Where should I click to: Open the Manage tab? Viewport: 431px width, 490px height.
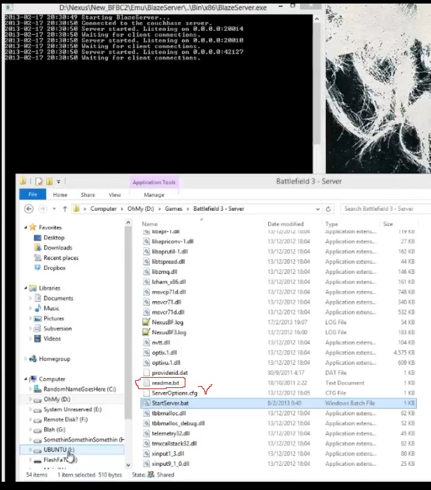154,195
